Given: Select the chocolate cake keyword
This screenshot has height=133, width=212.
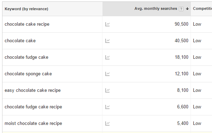Looking at the screenshot, I should pos(20,41).
